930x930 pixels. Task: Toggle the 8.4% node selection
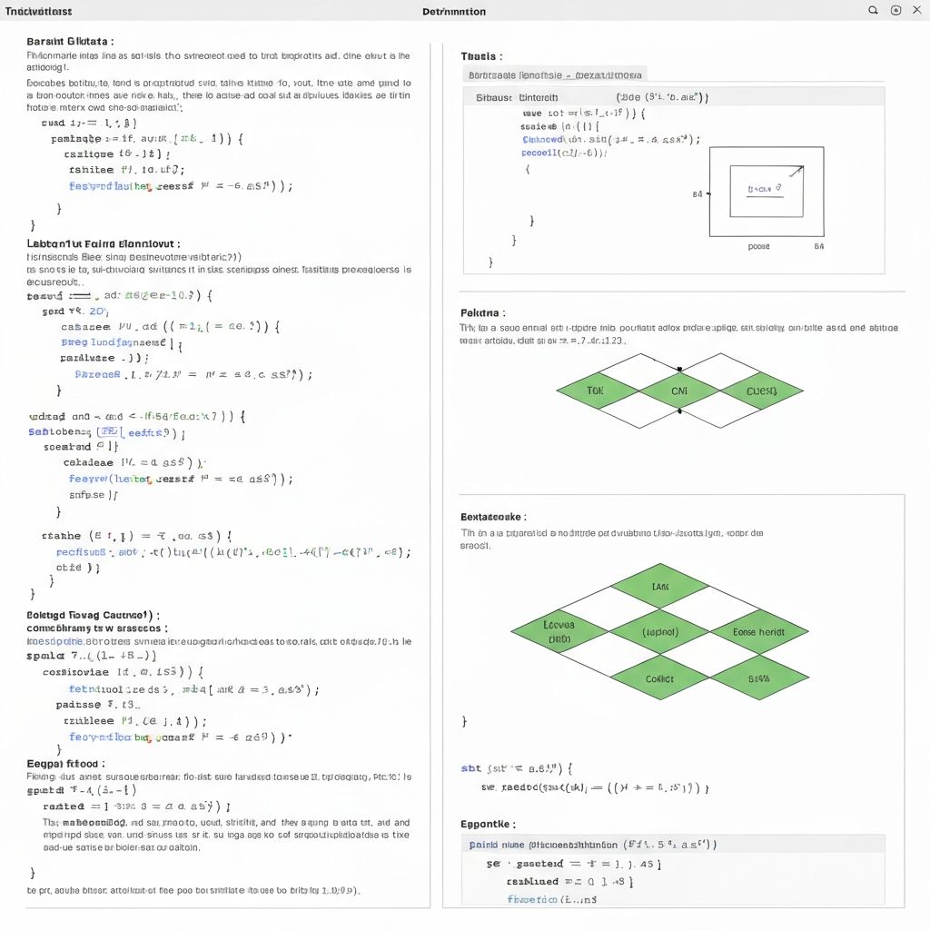coord(761,677)
